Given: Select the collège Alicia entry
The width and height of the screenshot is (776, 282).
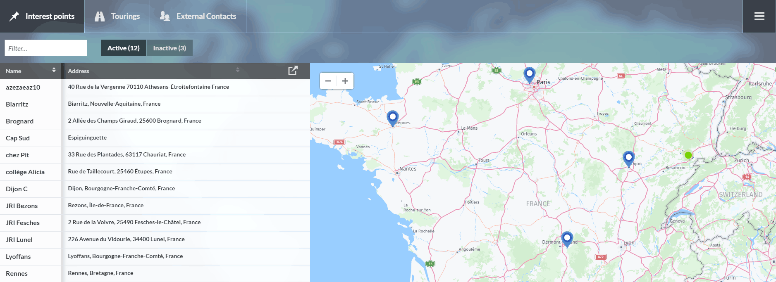Looking at the screenshot, I should pyautogui.click(x=25, y=172).
